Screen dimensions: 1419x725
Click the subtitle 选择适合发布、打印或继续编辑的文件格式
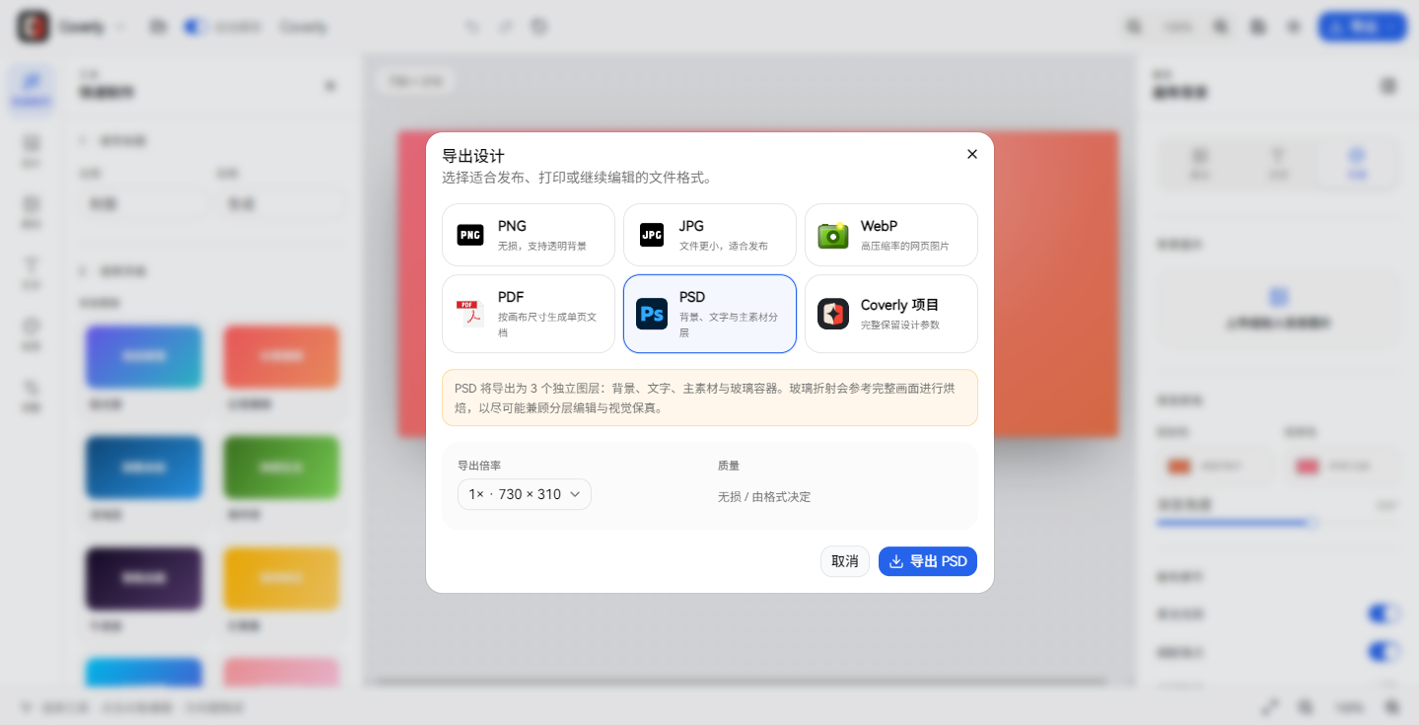pyautogui.click(x=577, y=178)
